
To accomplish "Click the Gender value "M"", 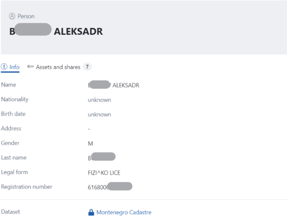I will pyautogui.click(x=90, y=144).
